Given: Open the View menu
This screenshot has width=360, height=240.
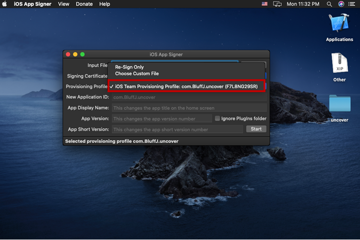Looking at the screenshot, I should pos(63,4).
